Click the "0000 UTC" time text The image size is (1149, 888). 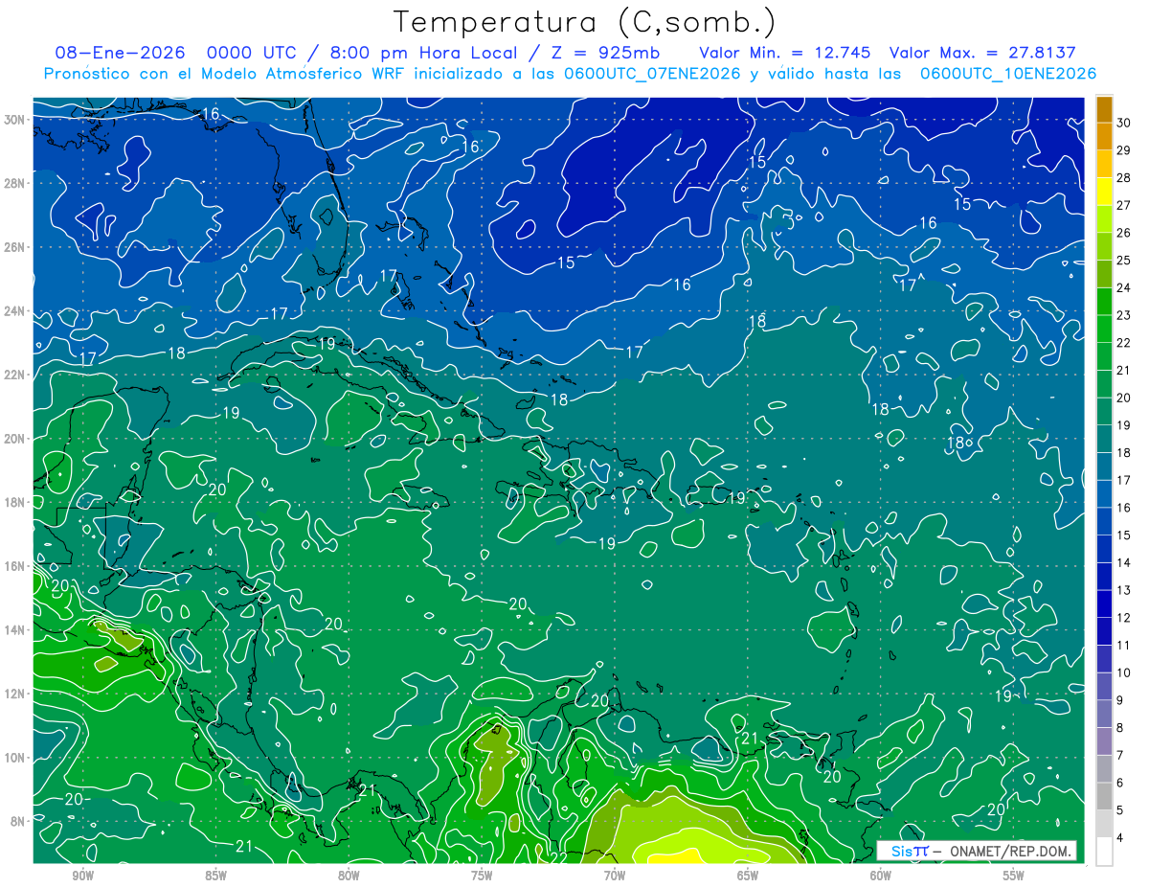(x=252, y=53)
